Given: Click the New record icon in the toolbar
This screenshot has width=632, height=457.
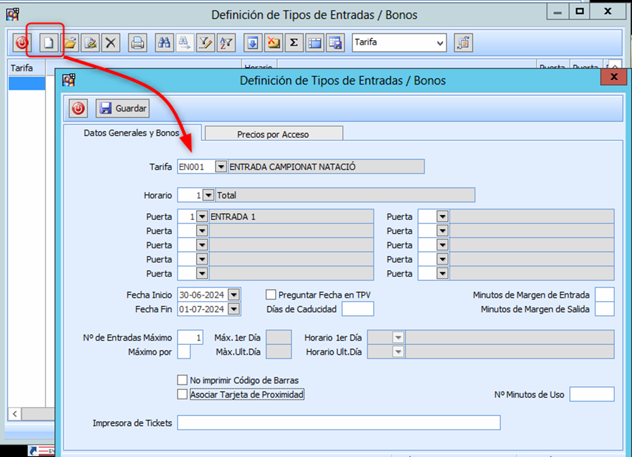Looking at the screenshot, I should [x=49, y=43].
